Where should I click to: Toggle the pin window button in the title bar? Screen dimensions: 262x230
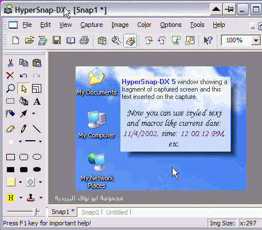229,9
